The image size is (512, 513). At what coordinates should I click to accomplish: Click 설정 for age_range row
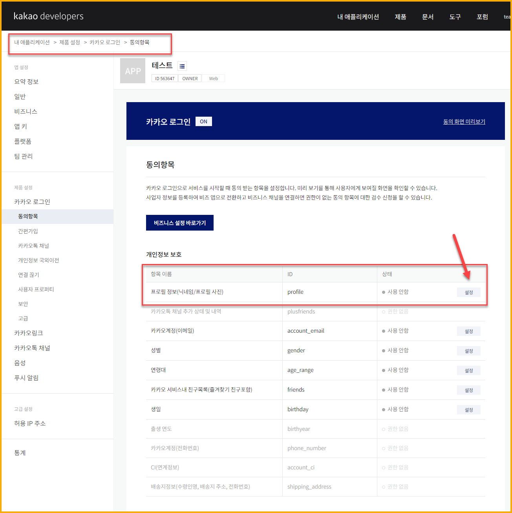469,370
